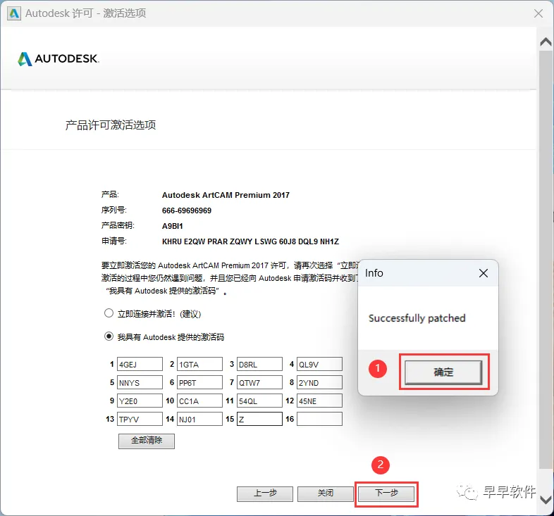Click the 关闭 button
Screen dimensions: 554x516
point(326,493)
